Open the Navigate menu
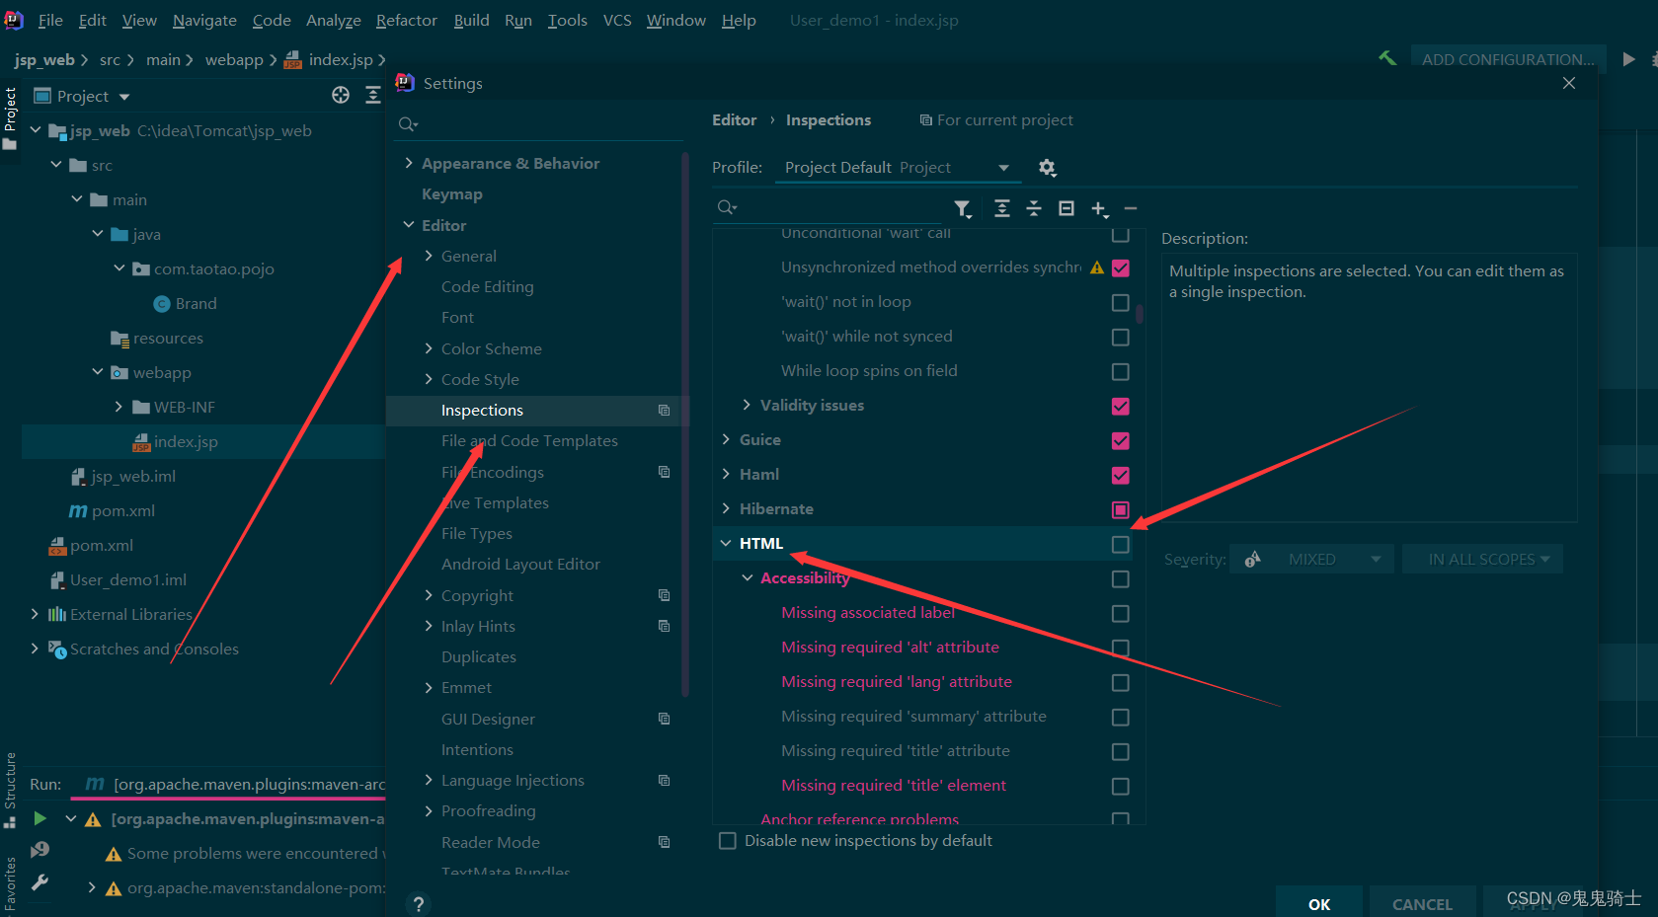Screen dimensions: 1658x917 (204, 20)
